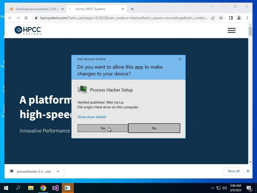This screenshot has width=257, height=193.
Task: Expand options for the processhacker download
Action: [x=58, y=171]
